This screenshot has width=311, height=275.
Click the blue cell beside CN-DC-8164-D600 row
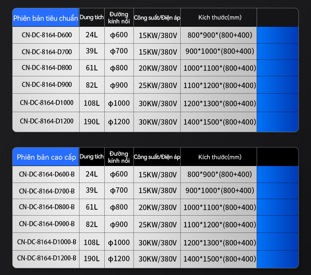click(x=277, y=35)
